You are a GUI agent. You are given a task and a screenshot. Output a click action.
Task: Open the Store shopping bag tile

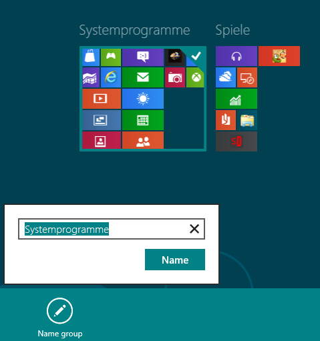91,57
